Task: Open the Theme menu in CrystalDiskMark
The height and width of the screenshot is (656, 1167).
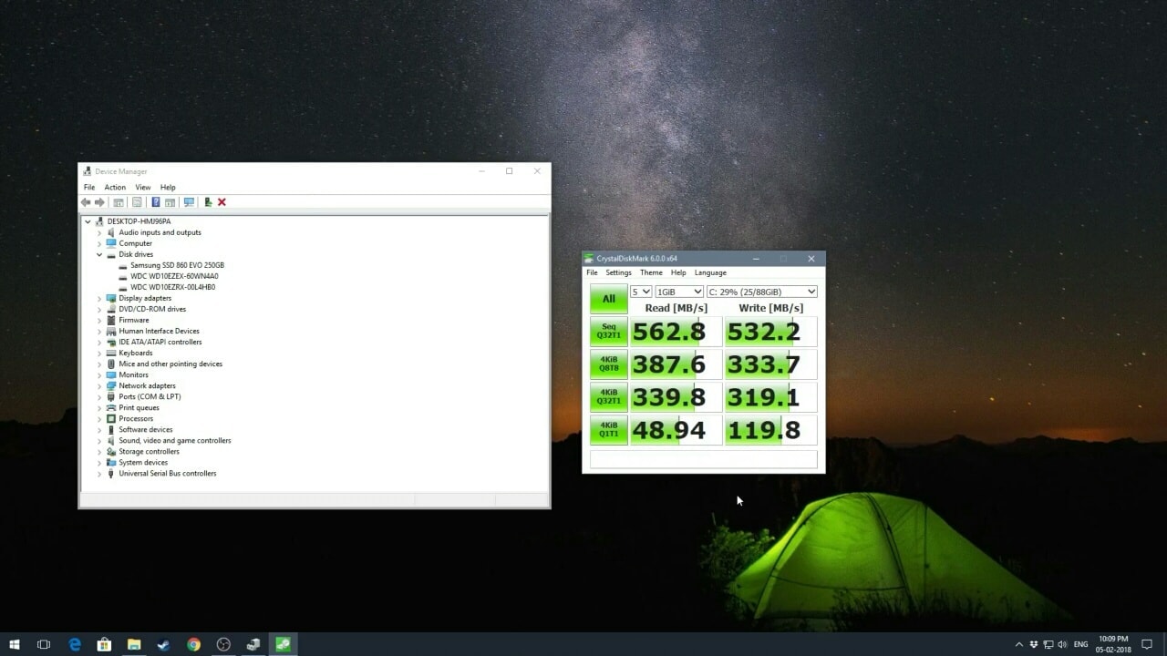Action: pyautogui.click(x=651, y=272)
